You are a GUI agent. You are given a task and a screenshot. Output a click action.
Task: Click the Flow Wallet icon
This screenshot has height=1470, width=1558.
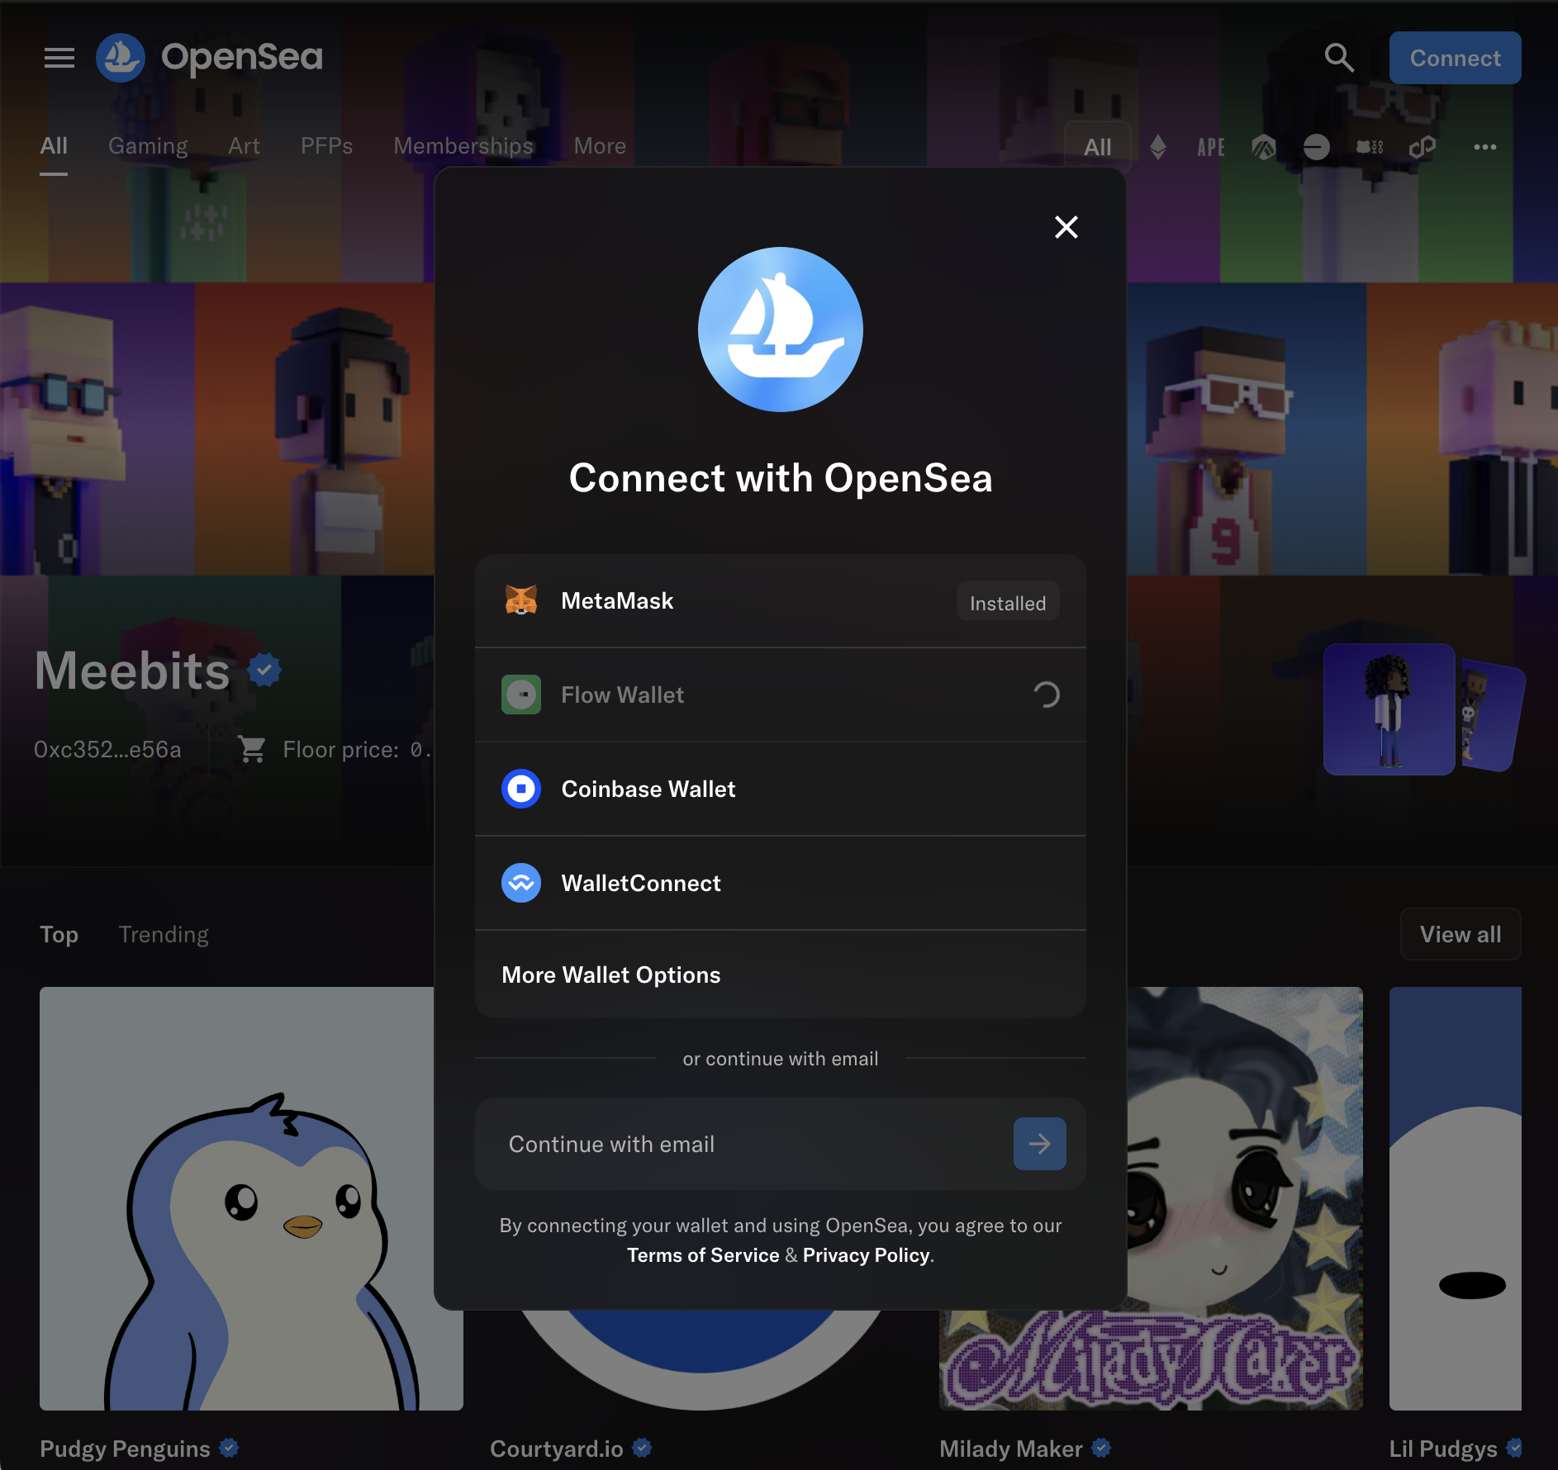(x=521, y=695)
